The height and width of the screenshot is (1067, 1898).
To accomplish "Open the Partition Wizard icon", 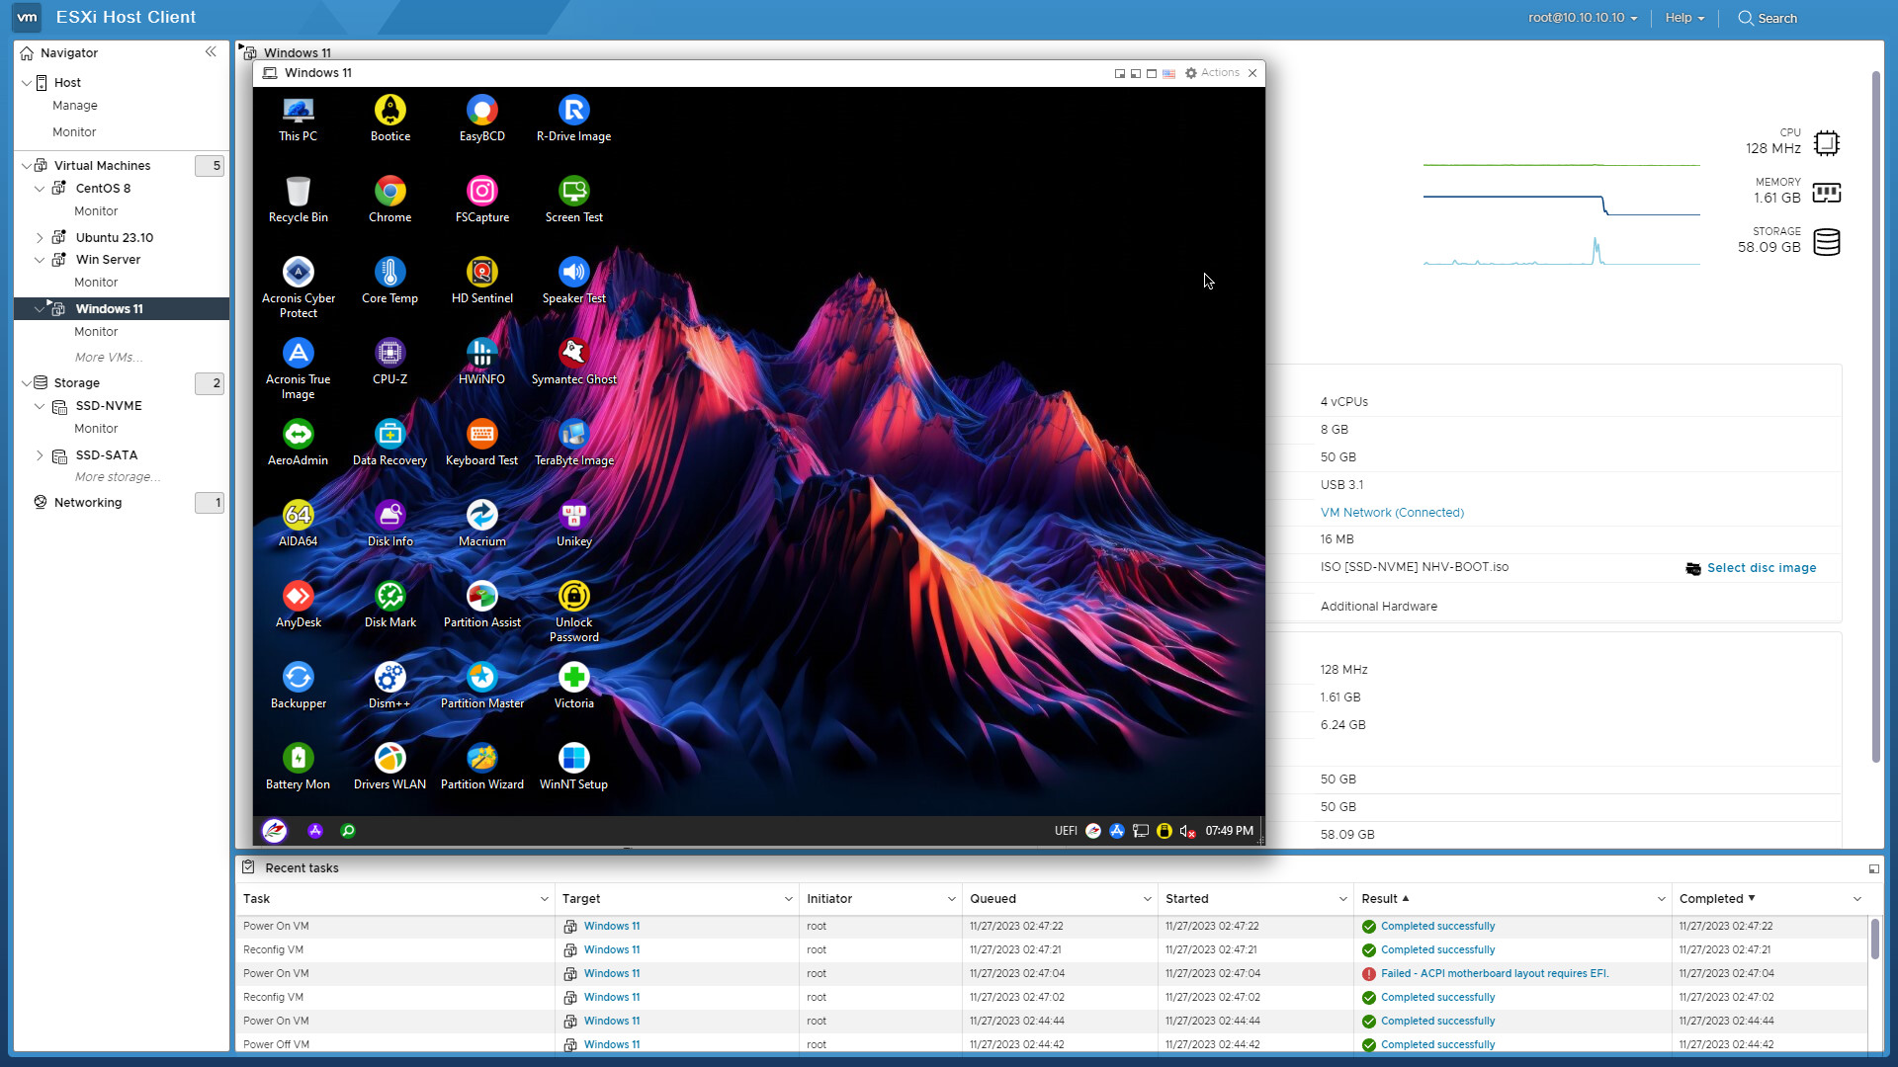I will point(481,759).
